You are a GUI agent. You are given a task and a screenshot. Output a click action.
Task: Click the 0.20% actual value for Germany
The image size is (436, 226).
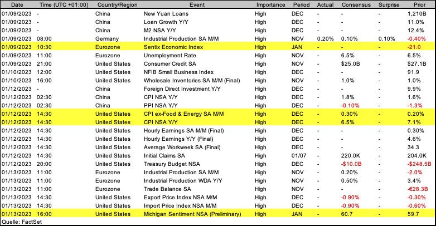(x=326, y=38)
